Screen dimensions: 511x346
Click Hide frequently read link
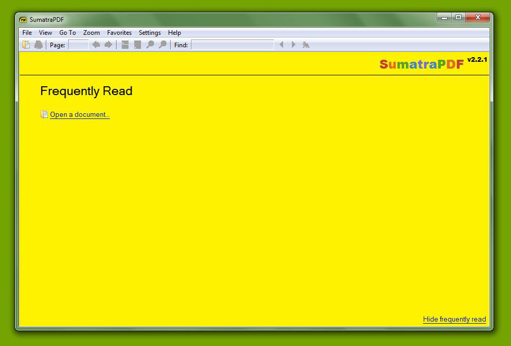pyautogui.click(x=454, y=320)
